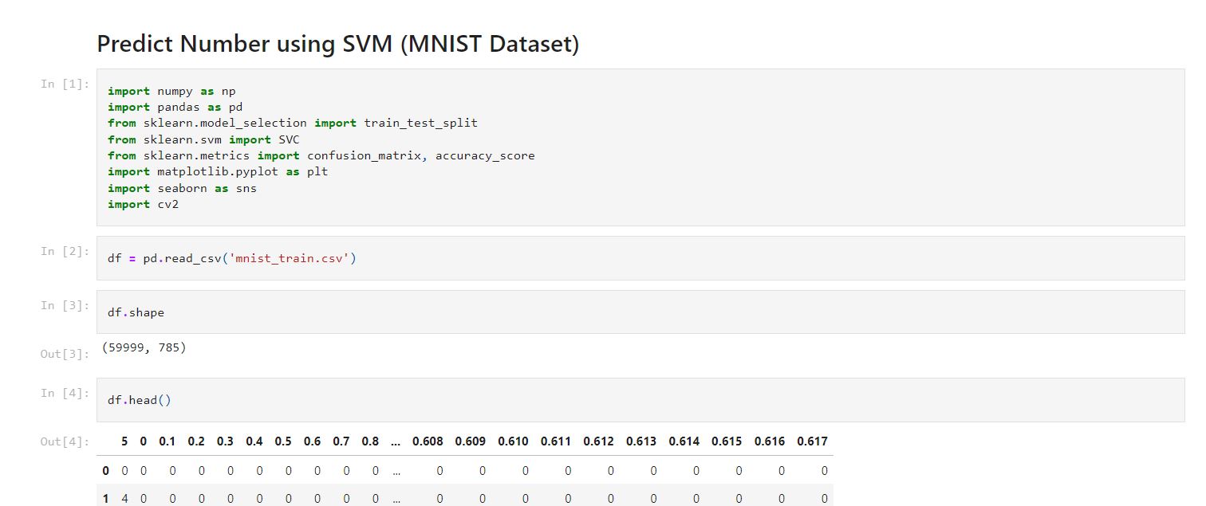
Task: Click the 0.608 column header
Action: tap(427, 441)
